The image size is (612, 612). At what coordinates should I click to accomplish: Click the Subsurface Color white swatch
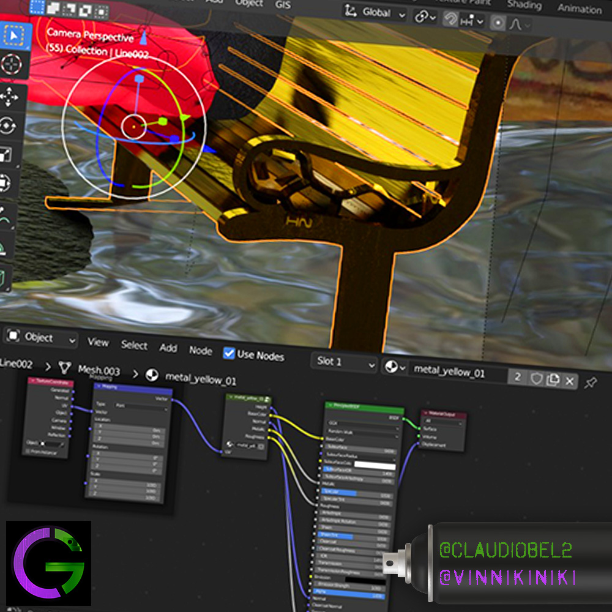pos(375,465)
